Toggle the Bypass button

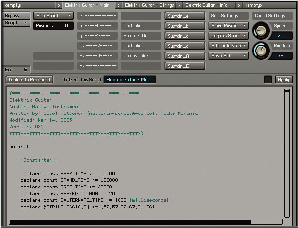pyautogui.click(x=16, y=16)
